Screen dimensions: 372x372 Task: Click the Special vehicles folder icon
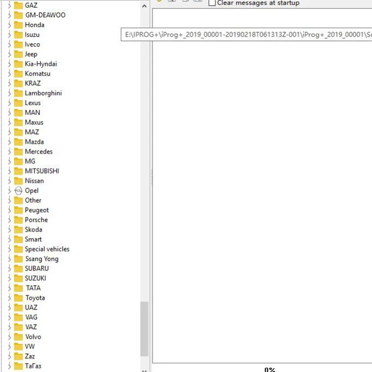tap(18, 248)
